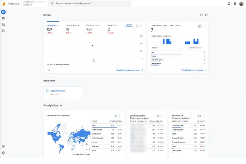
Task: Click the Visualizzazioni da Titolo pagina heading
Action: click(x=140, y=117)
